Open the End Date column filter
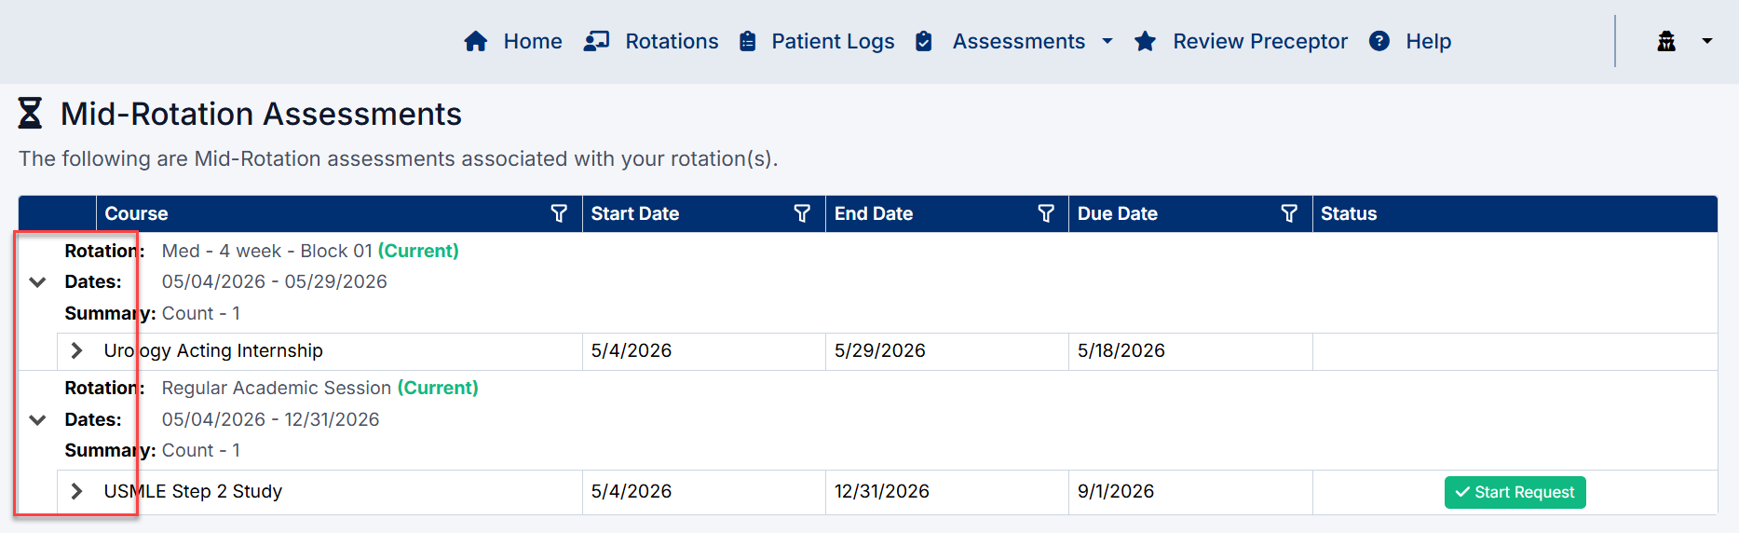1739x533 pixels. point(1046,213)
